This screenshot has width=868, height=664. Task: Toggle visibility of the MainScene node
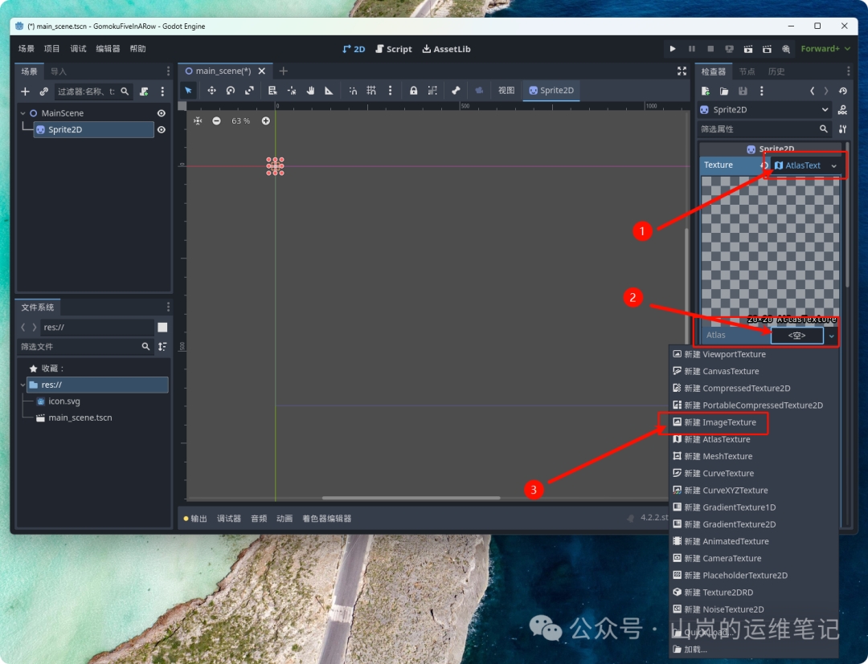click(160, 113)
